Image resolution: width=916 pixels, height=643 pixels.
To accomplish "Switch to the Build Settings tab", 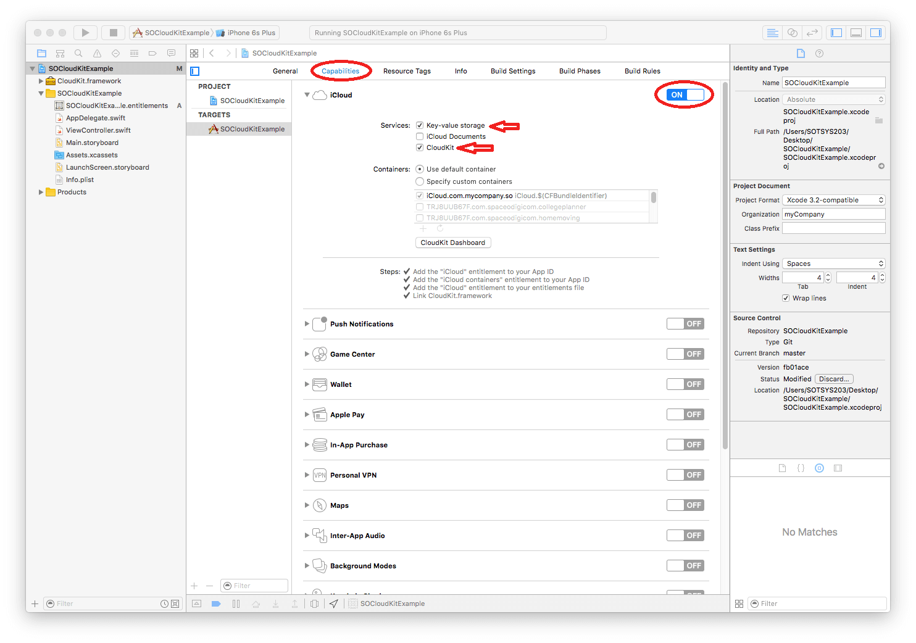I will point(513,71).
